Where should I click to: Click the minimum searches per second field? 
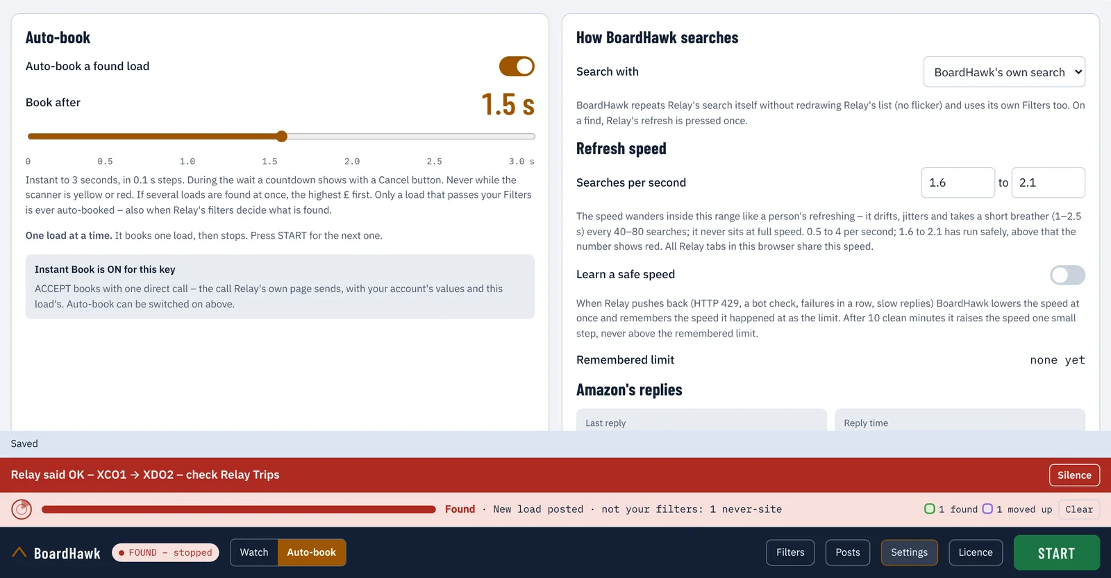pyautogui.click(x=958, y=182)
